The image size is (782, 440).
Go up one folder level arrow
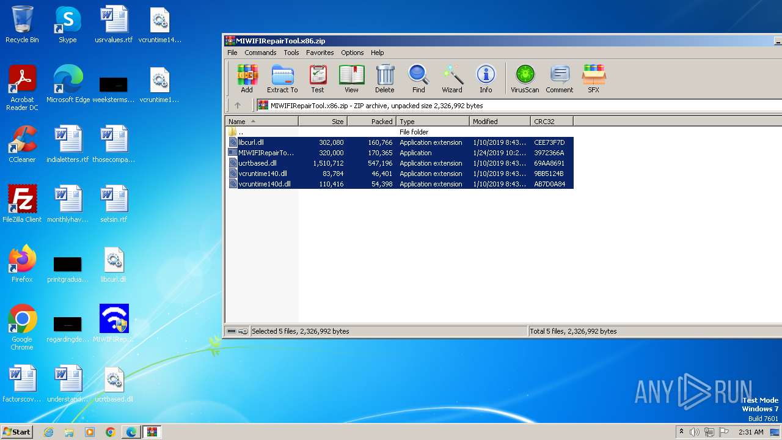(238, 105)
